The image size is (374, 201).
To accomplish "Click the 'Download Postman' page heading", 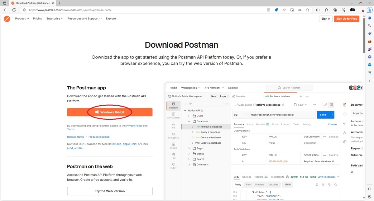I will [181, 45].
